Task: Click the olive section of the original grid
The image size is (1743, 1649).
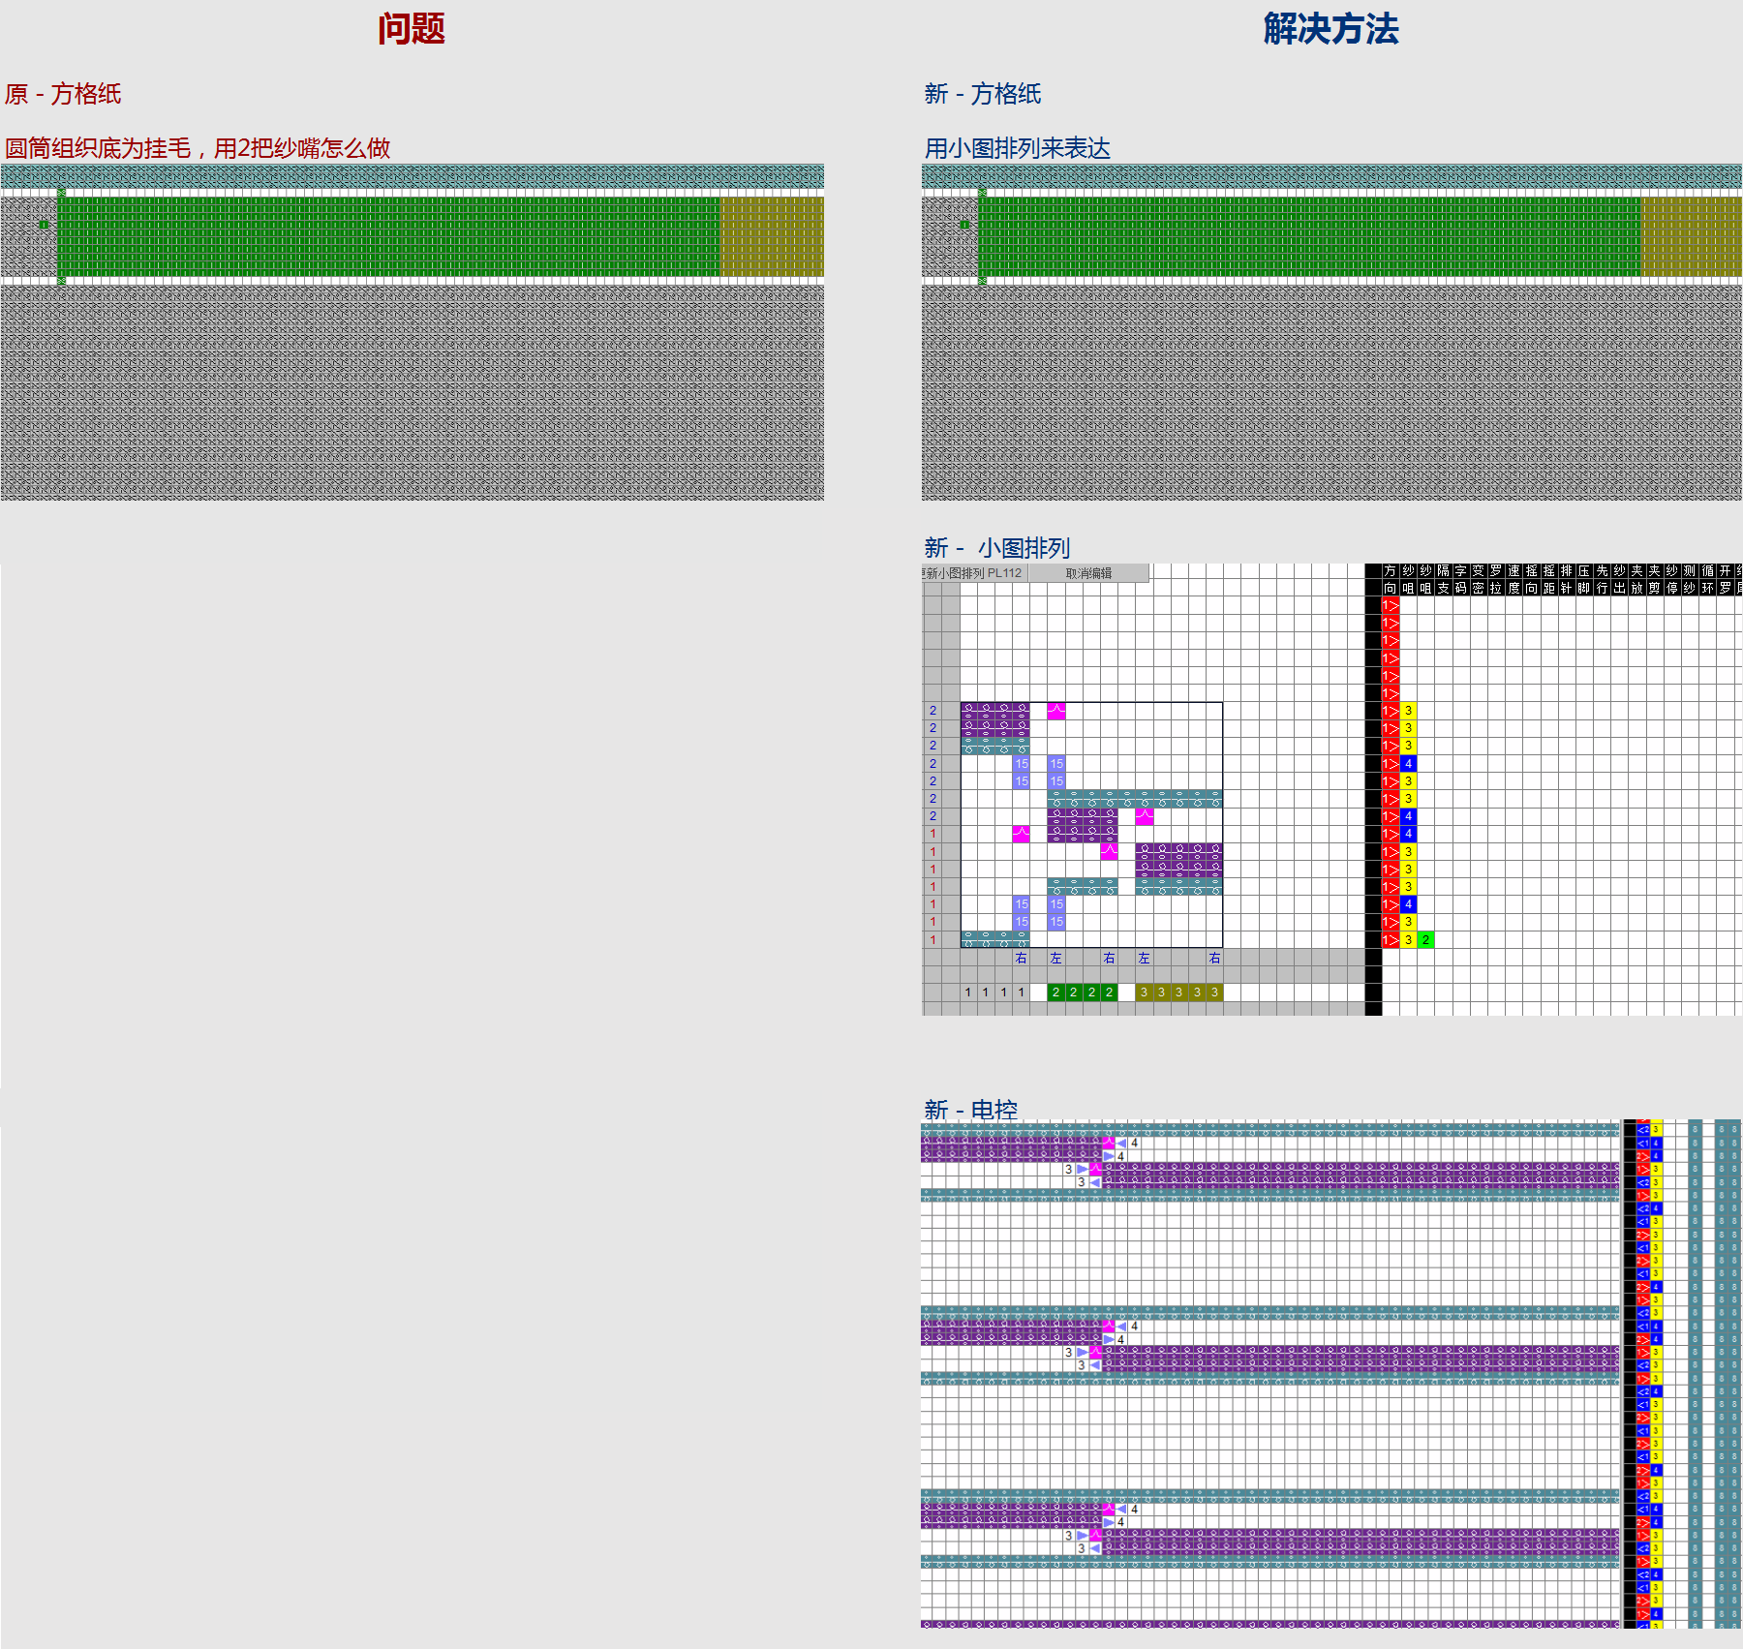Action: click(x=772, y=236)
